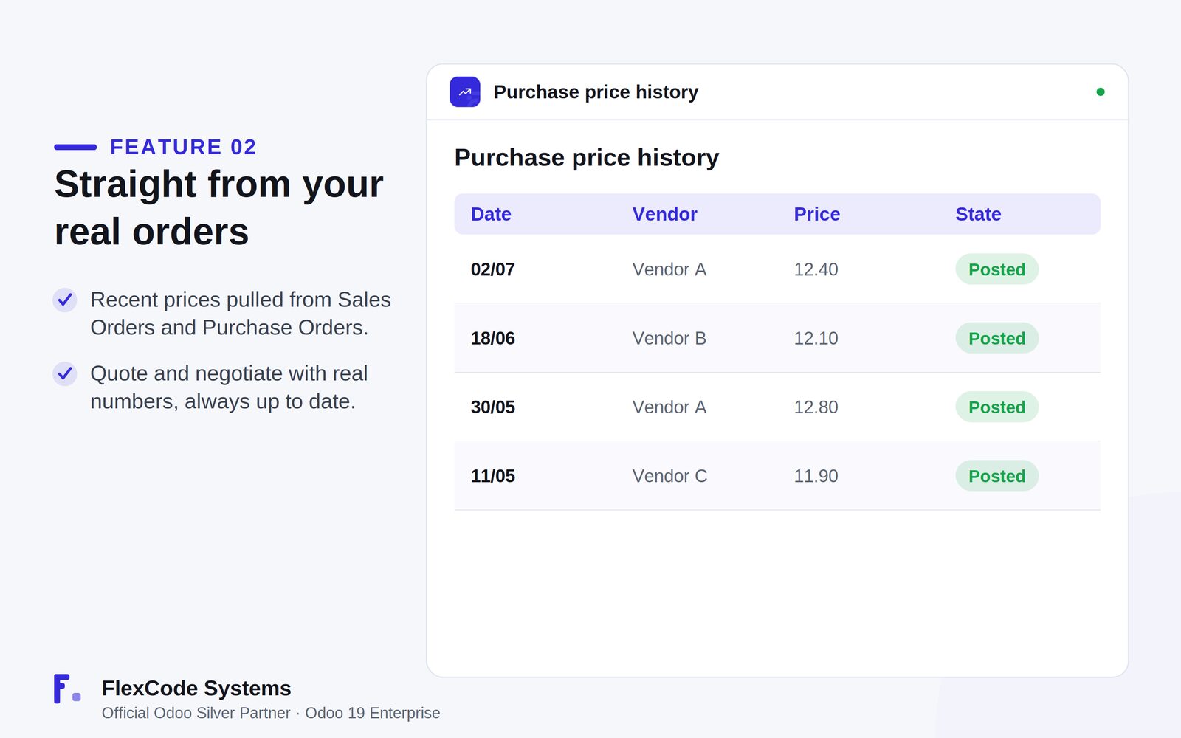Click the green status dot in card header
The height and width of the screenshot is (738, 1181).
pos(1100,92)
